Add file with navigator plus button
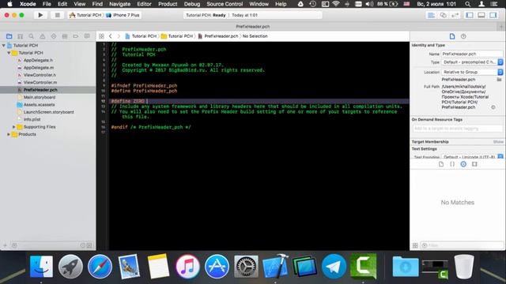The height and width of the screenshot is (284, 506). [6, 245]
